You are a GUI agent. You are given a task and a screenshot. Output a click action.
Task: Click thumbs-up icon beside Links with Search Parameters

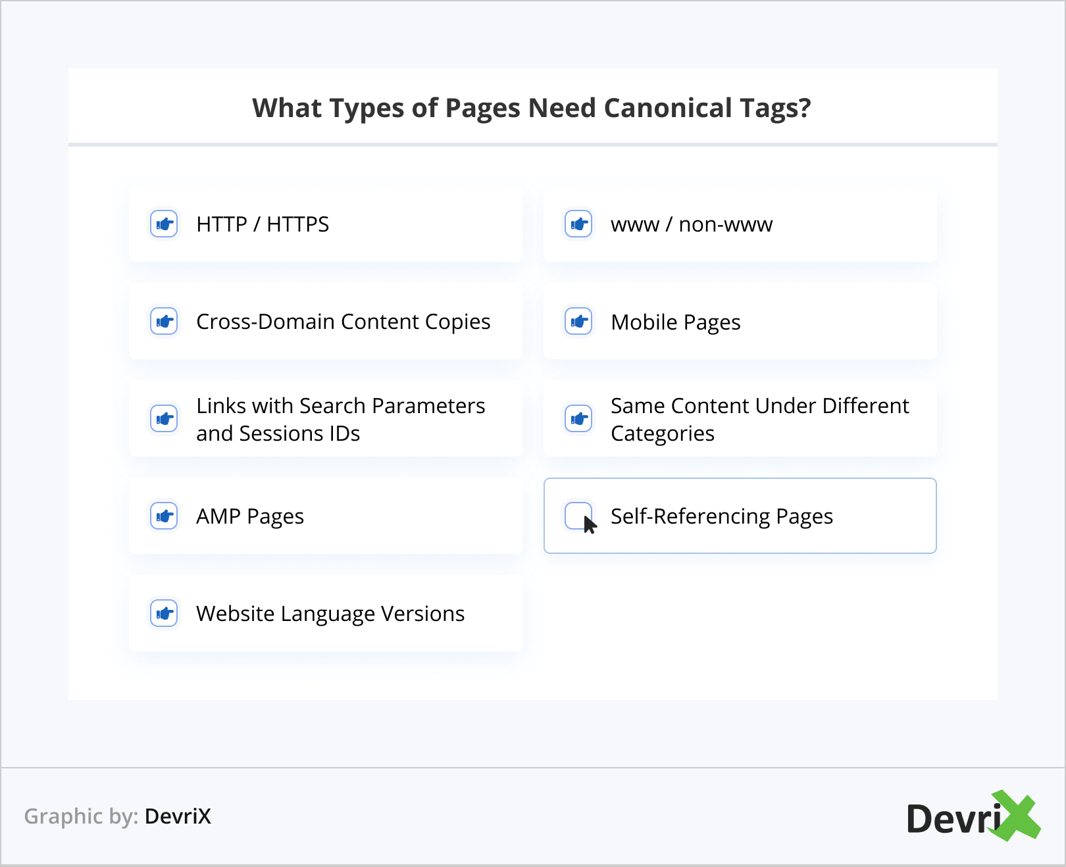164,419
